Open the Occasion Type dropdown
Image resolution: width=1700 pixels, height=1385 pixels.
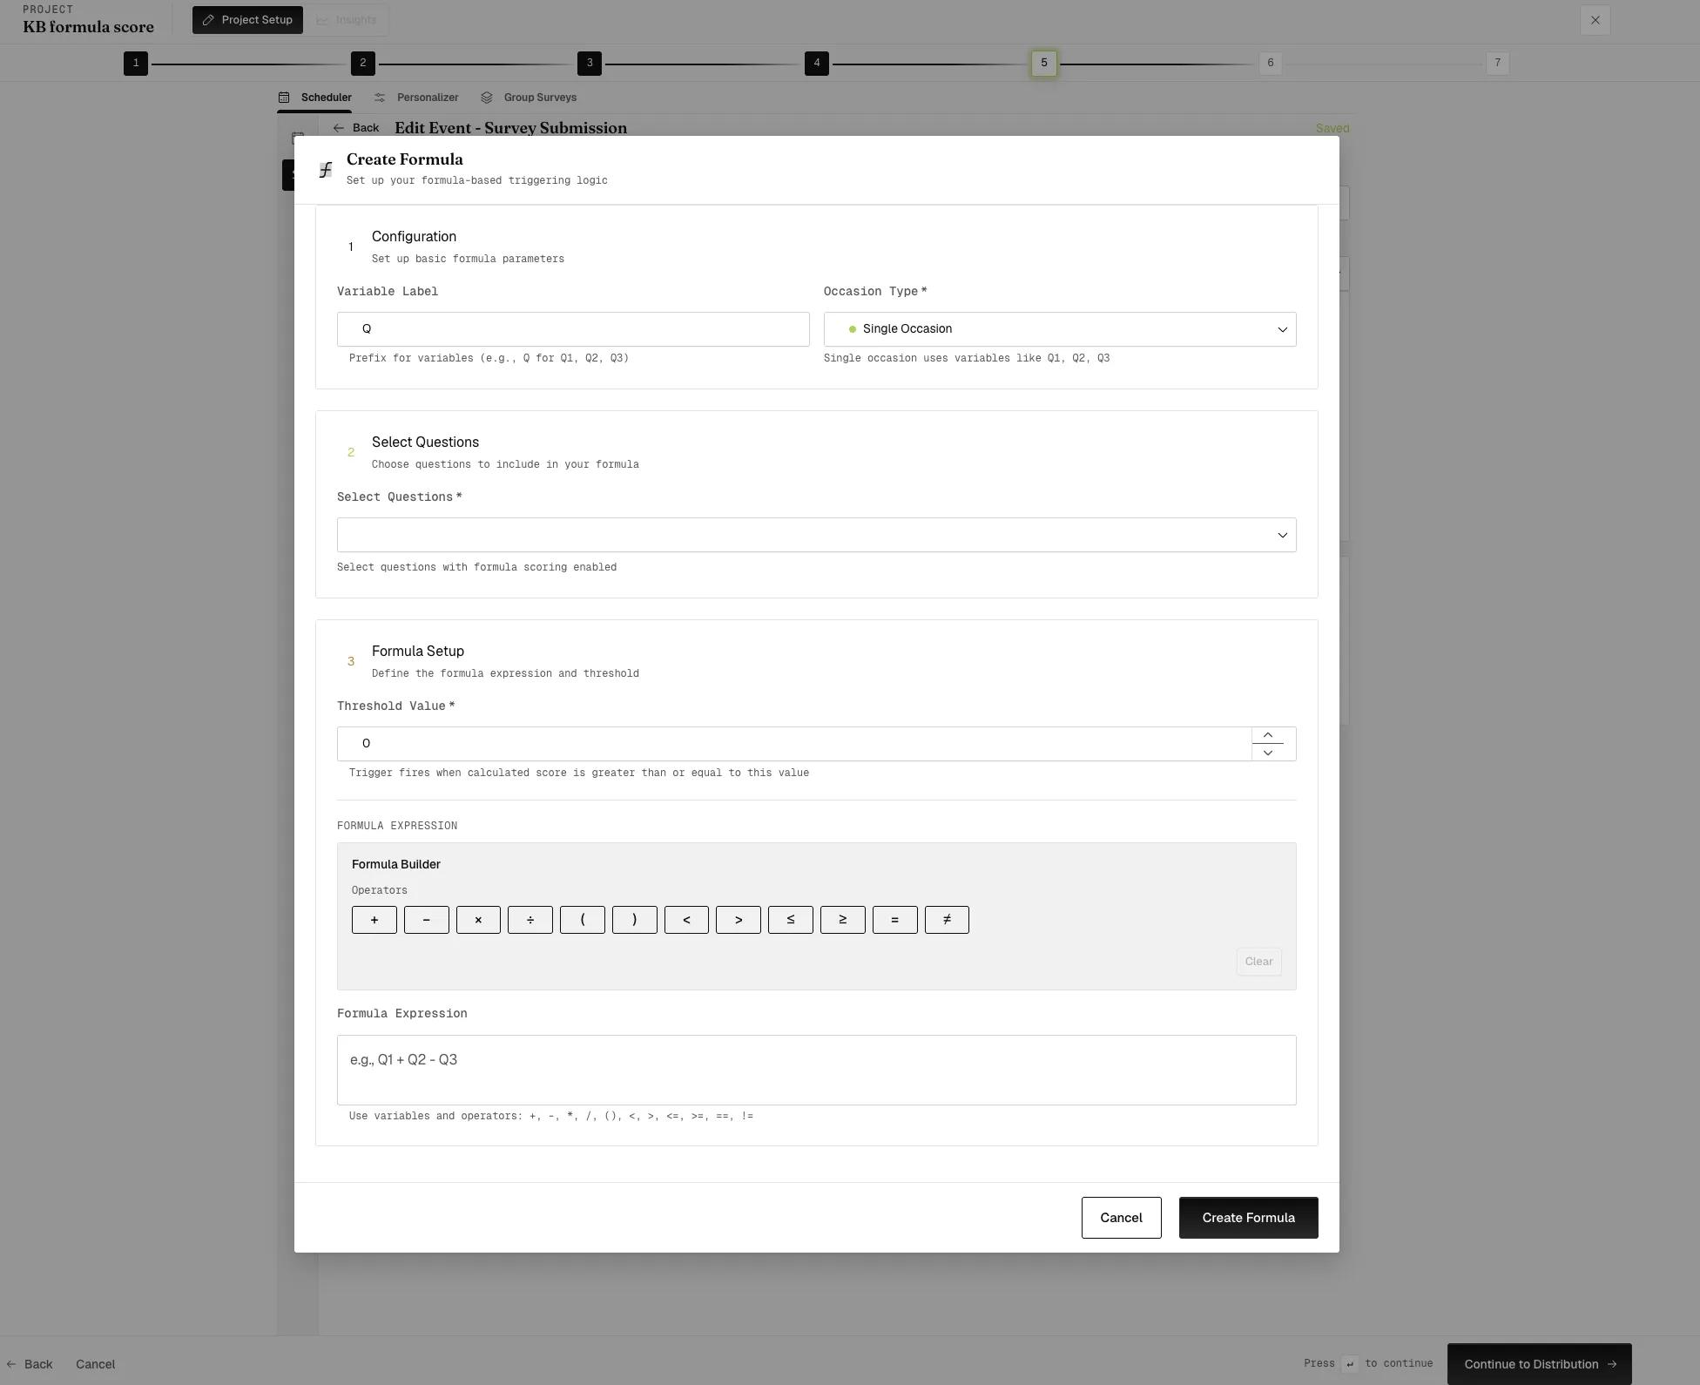pos(1060,329)
